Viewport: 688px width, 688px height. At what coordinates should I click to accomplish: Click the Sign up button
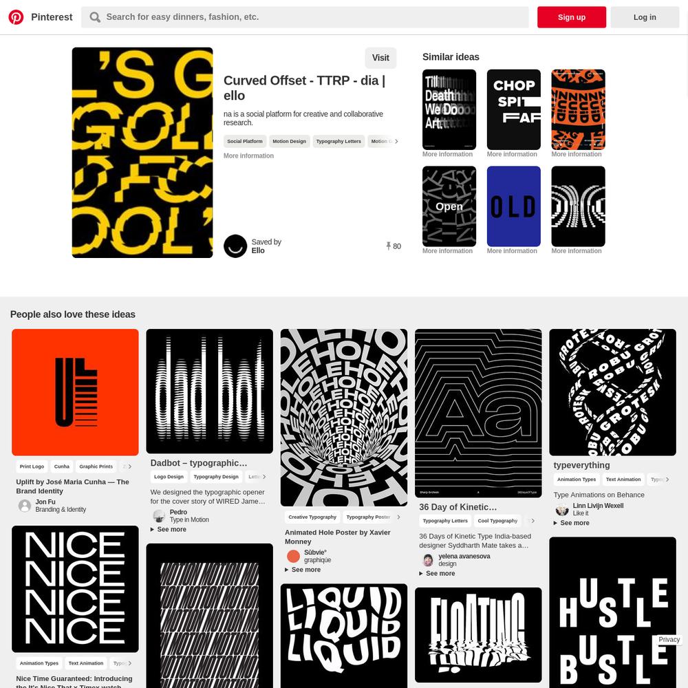(572, 17)
